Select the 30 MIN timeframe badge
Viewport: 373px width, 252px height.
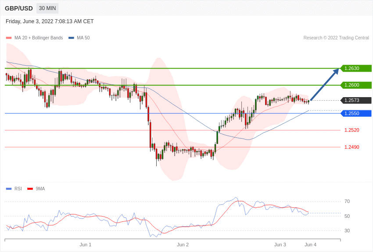(47, 8)
